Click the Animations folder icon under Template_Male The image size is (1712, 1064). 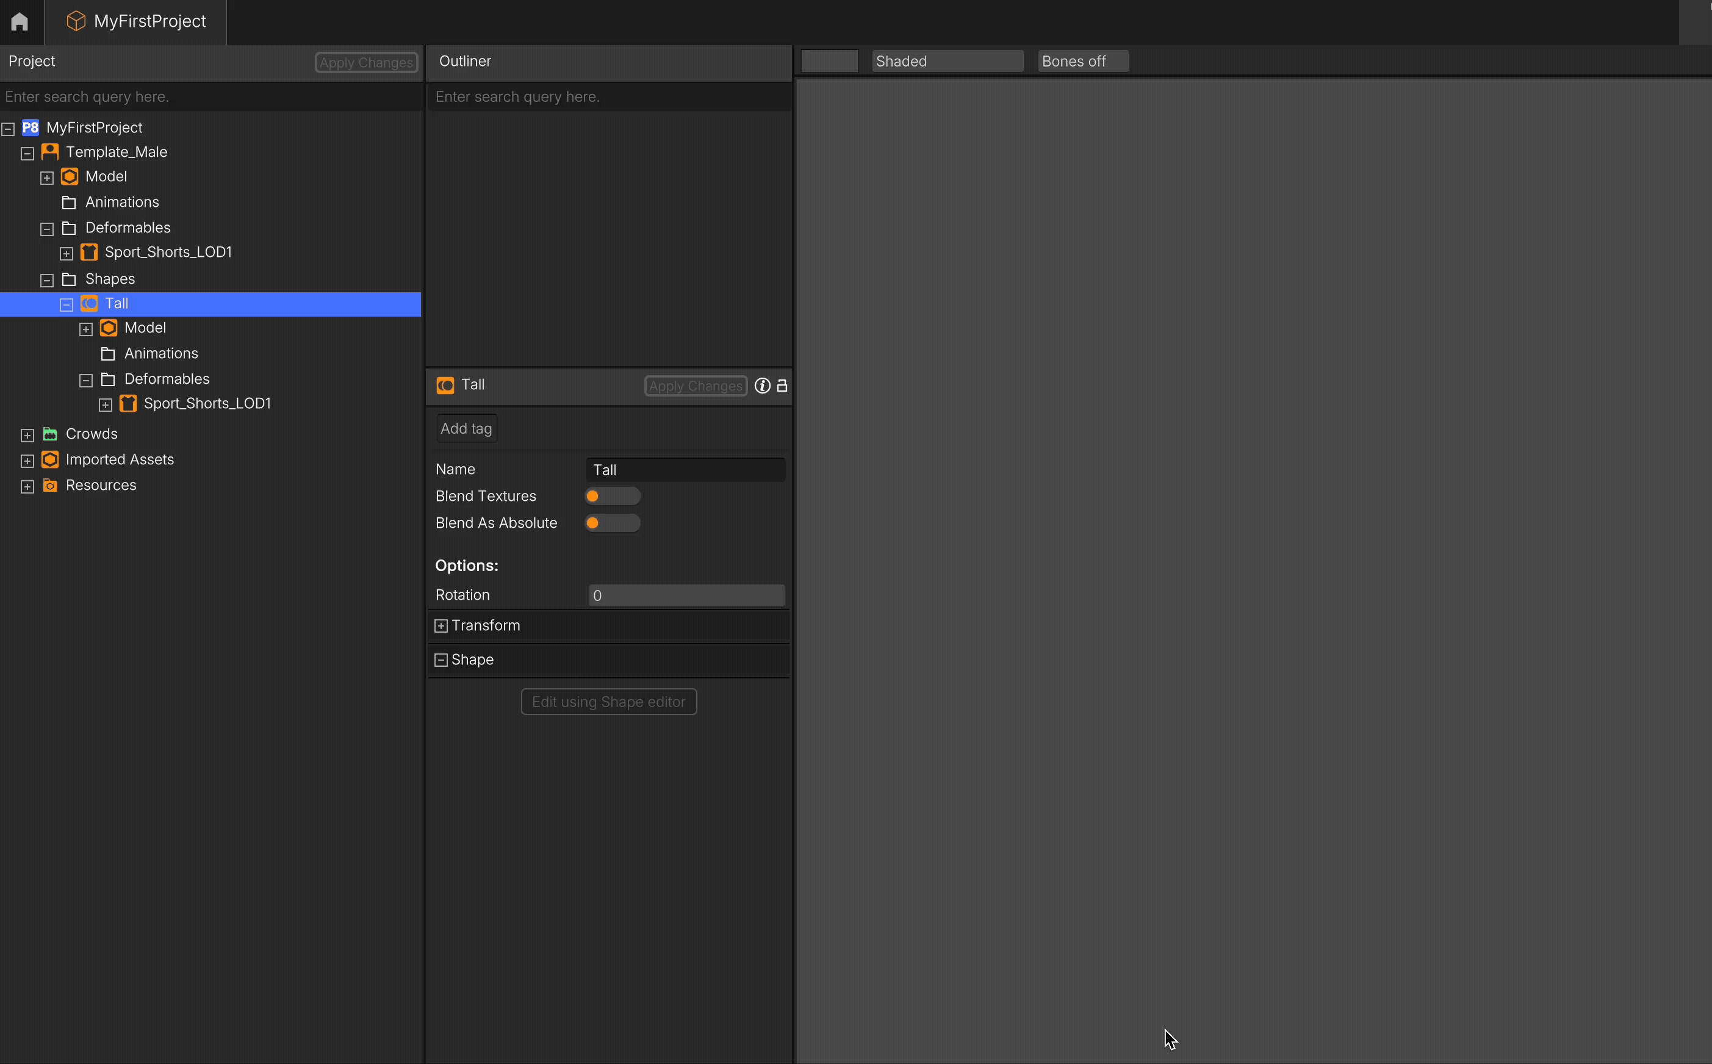click(69, 203)
